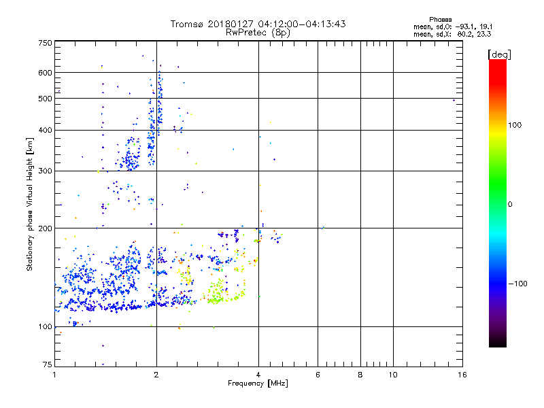Click the x-axis '2' tick label
Viewport: 544px width, 408px height.
tap(156, 375)
